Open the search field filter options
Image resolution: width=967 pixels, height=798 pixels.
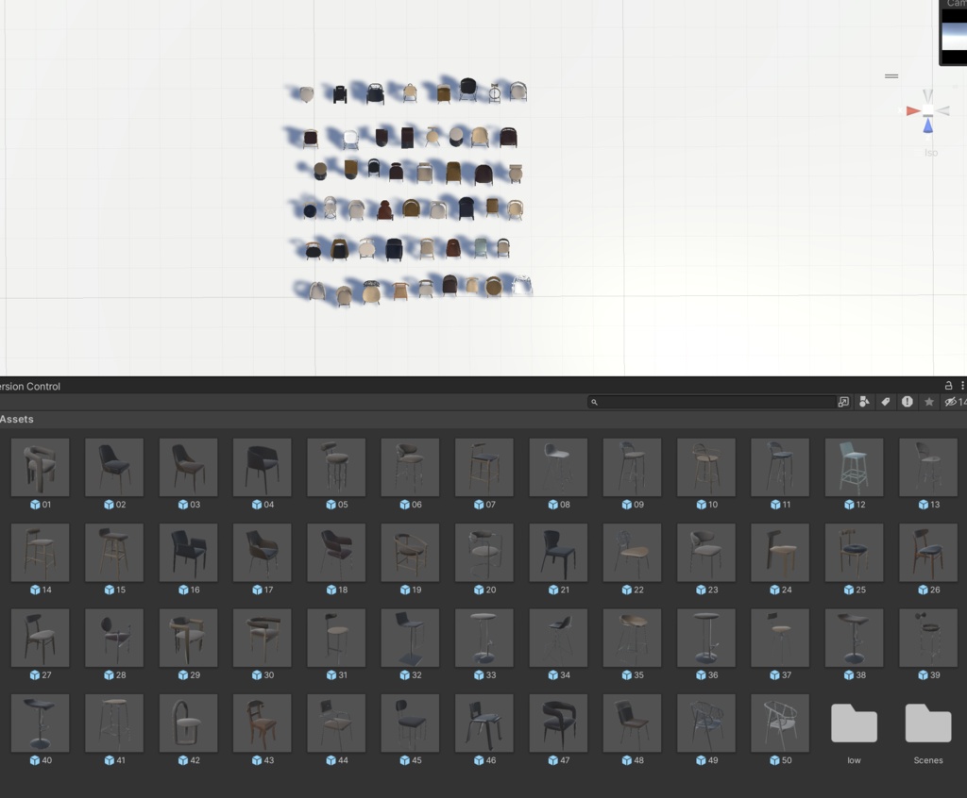595,402
